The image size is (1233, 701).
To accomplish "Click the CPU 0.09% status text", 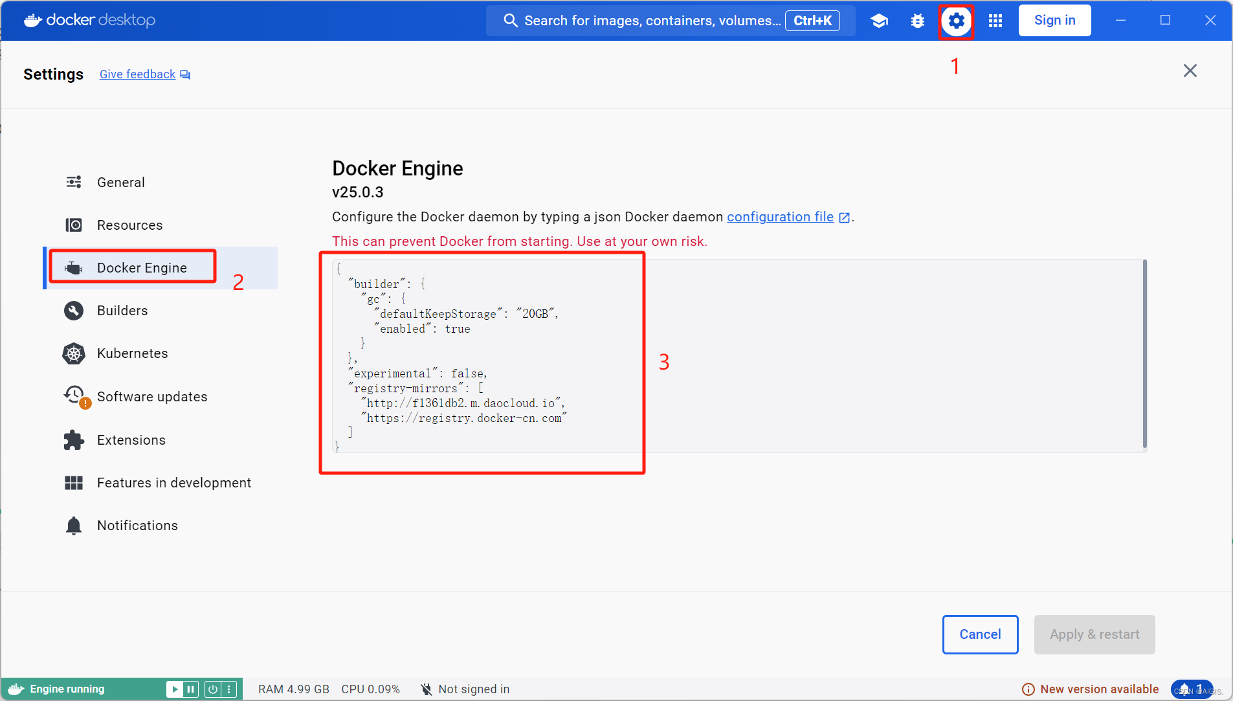I will (x=370, y=689).
